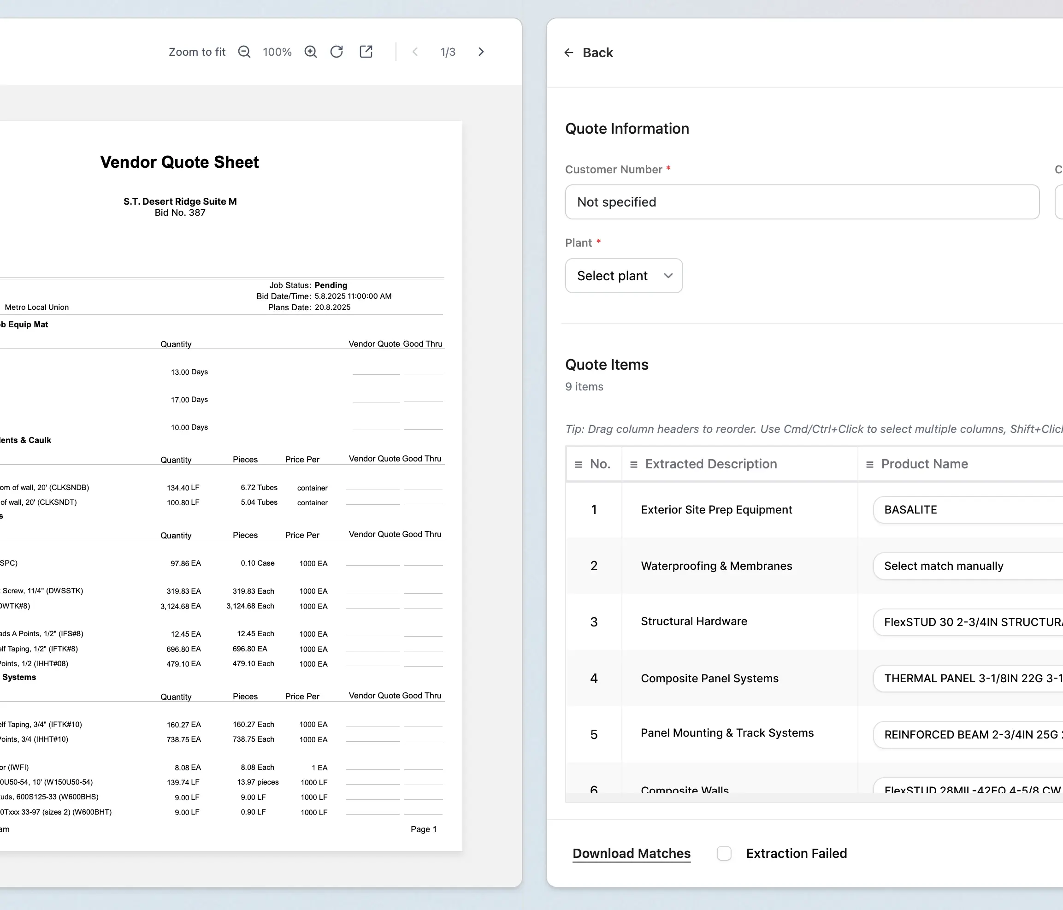
Task: Click the Zoom to fit button
Action: point(197,52)
